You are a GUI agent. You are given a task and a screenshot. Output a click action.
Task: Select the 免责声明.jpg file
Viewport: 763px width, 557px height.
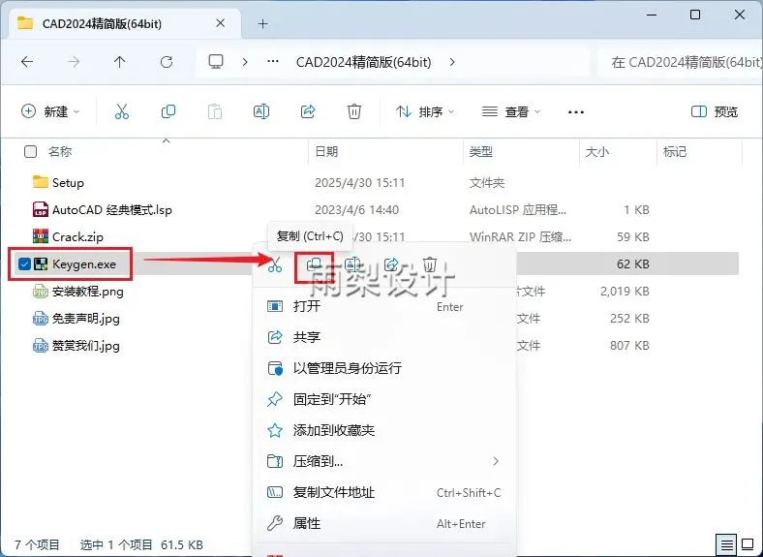[x=85, y=319]
